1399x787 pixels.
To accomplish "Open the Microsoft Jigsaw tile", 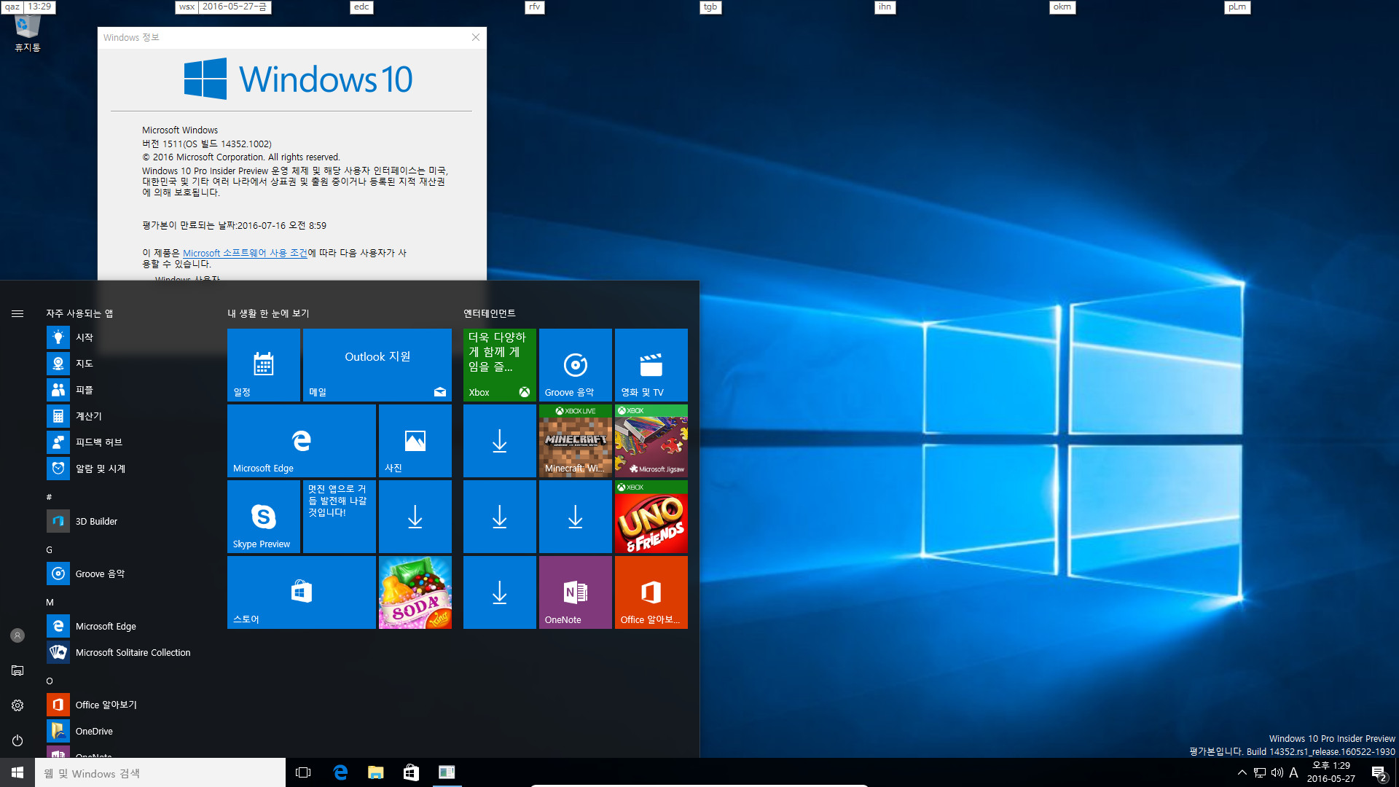I will [651, 441].
